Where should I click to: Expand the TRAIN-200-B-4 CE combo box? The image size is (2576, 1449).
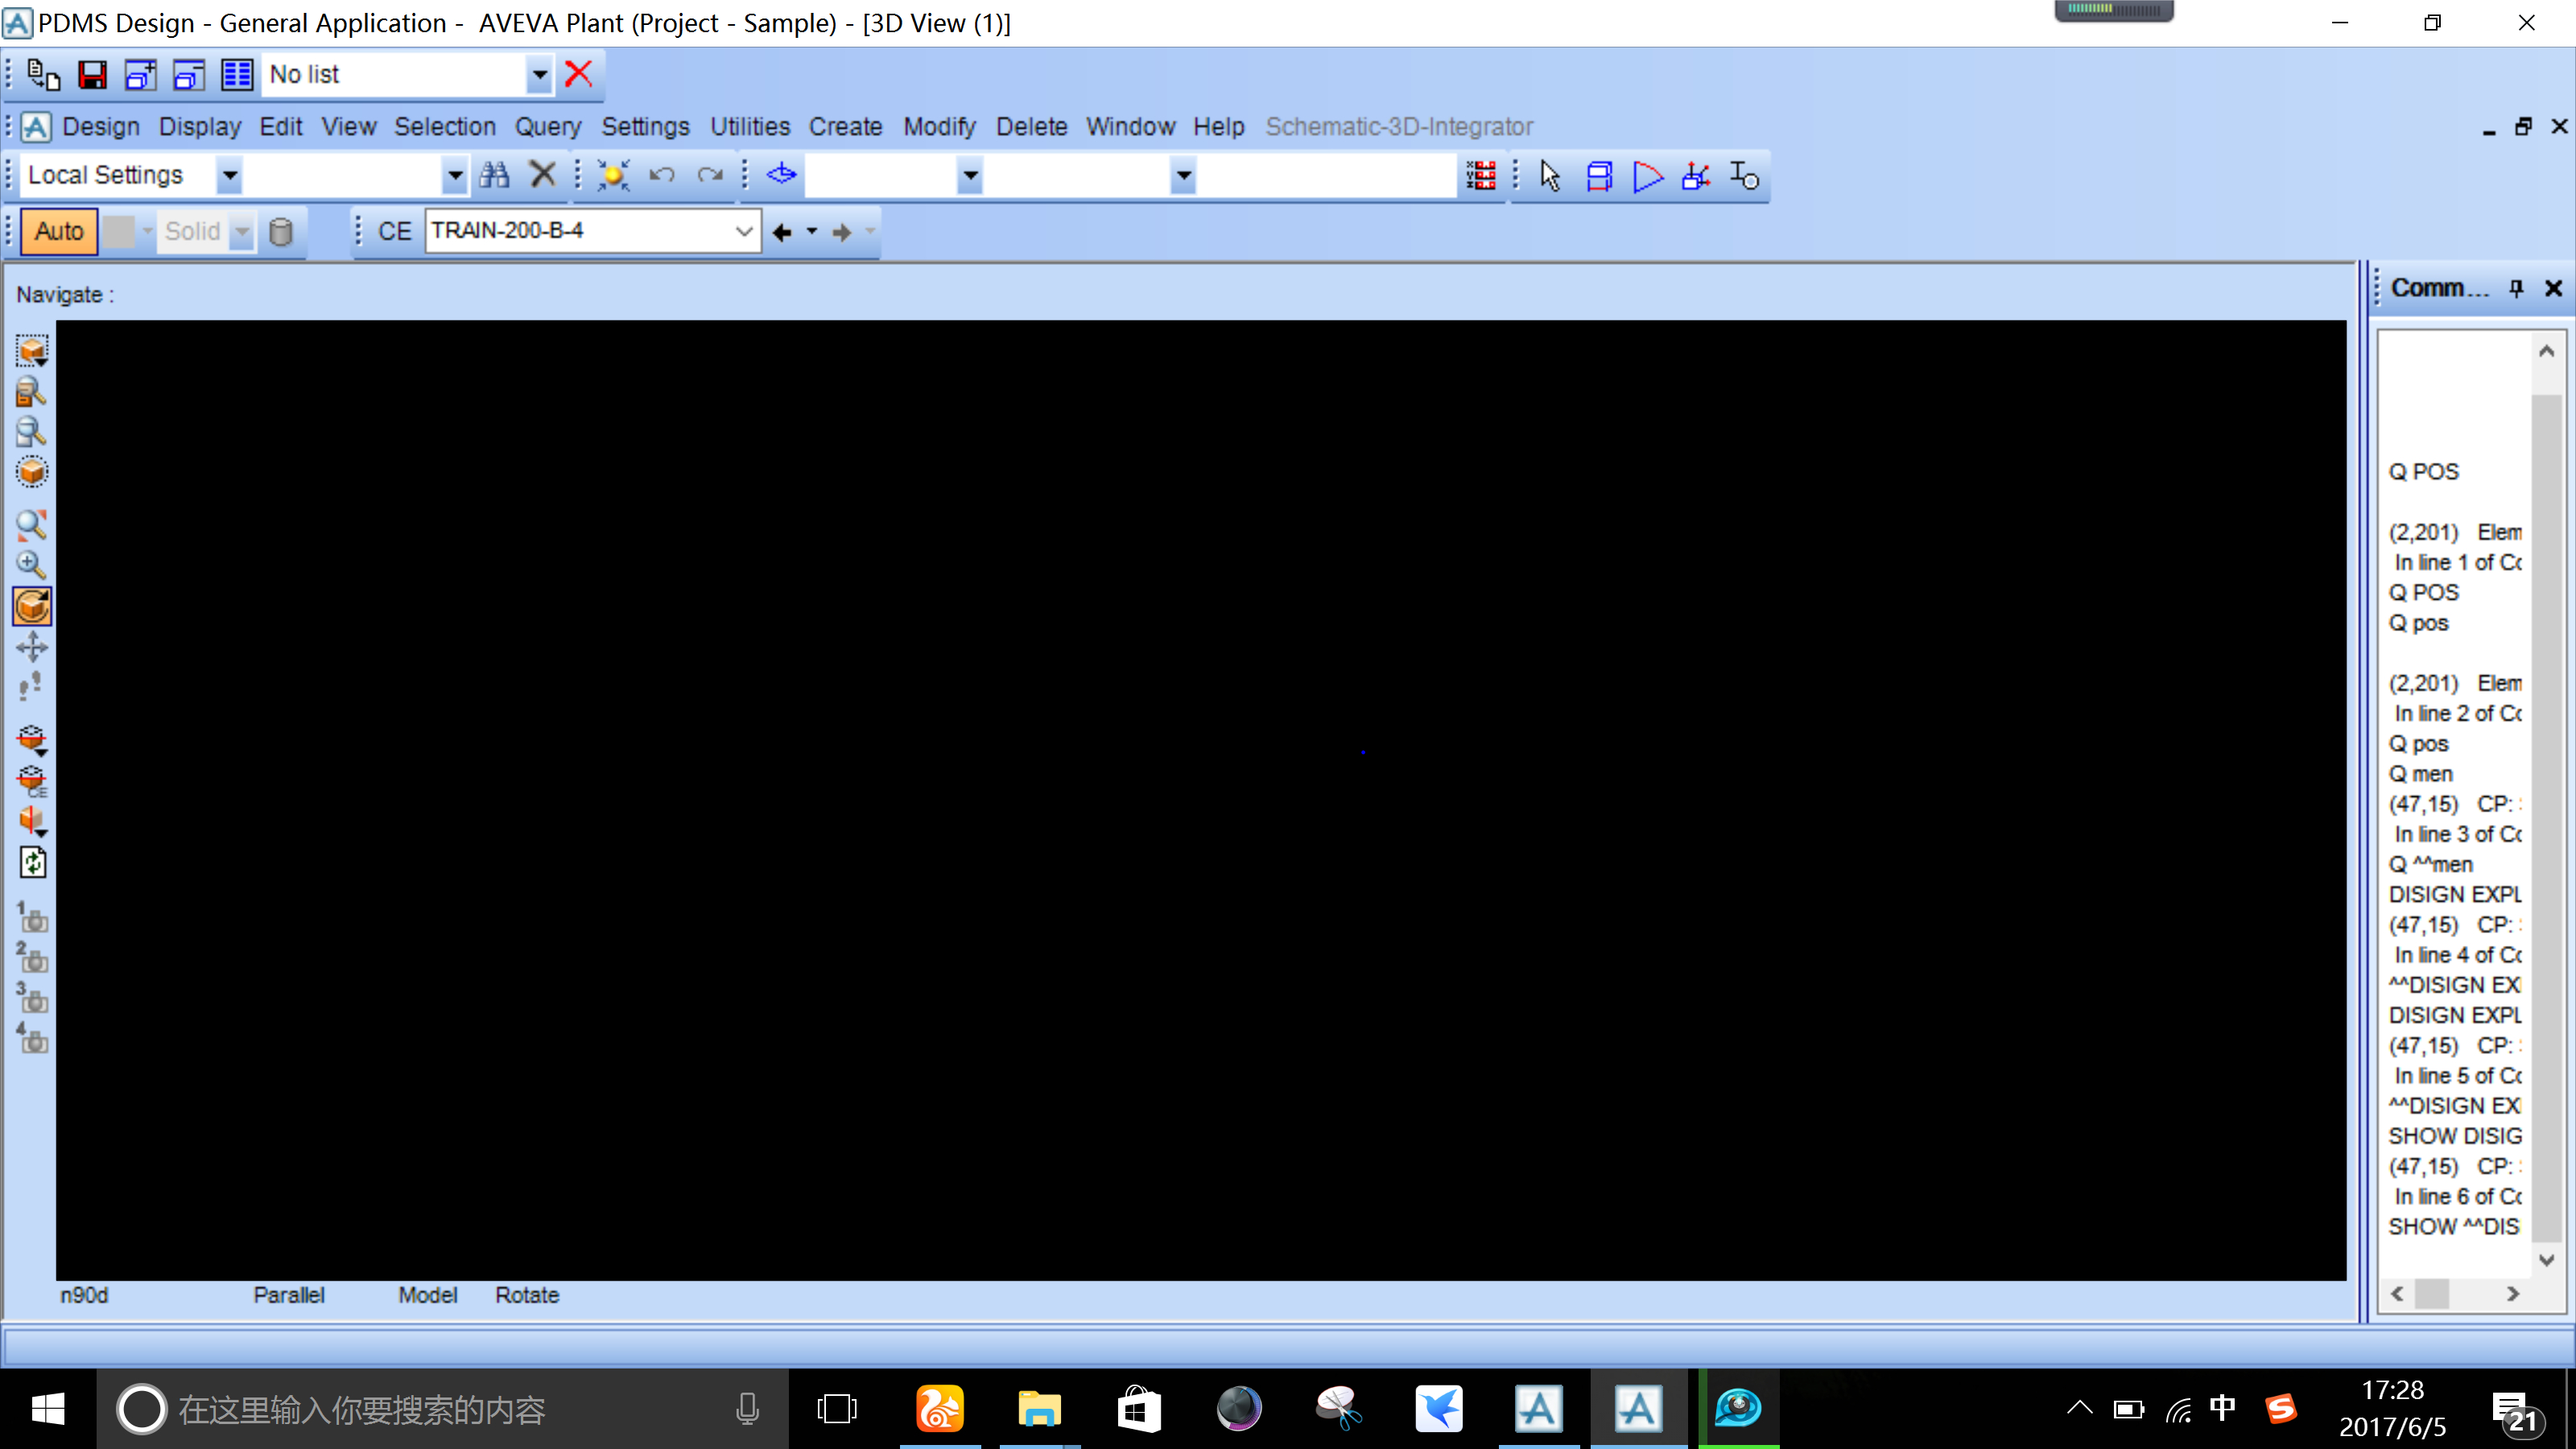[x=743, y=232]
